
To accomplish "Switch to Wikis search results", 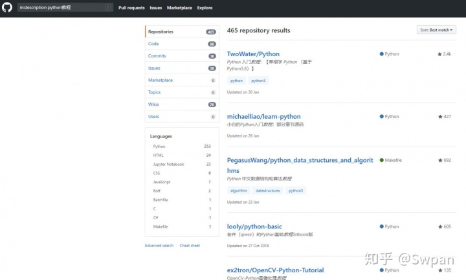I will [x=182, y=105].
